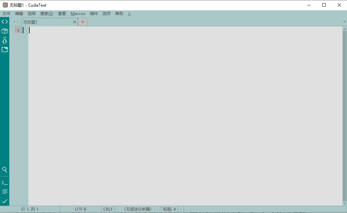The width and height of the screenshot is (347, 213).
Task: Click the CudaText app icon in title bar
Action: tap(5, 5)
